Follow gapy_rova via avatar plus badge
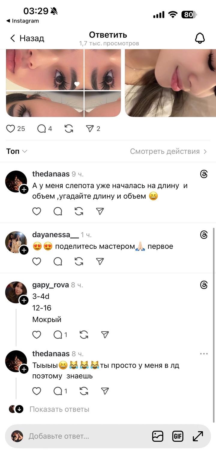 24,300
